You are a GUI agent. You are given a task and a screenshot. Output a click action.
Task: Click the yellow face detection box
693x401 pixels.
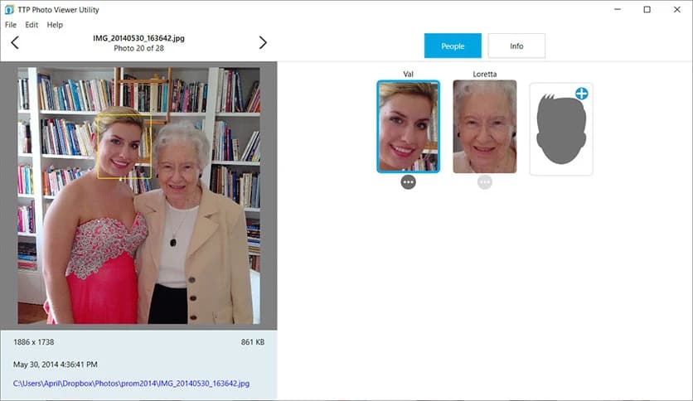(x=124, y=147)
